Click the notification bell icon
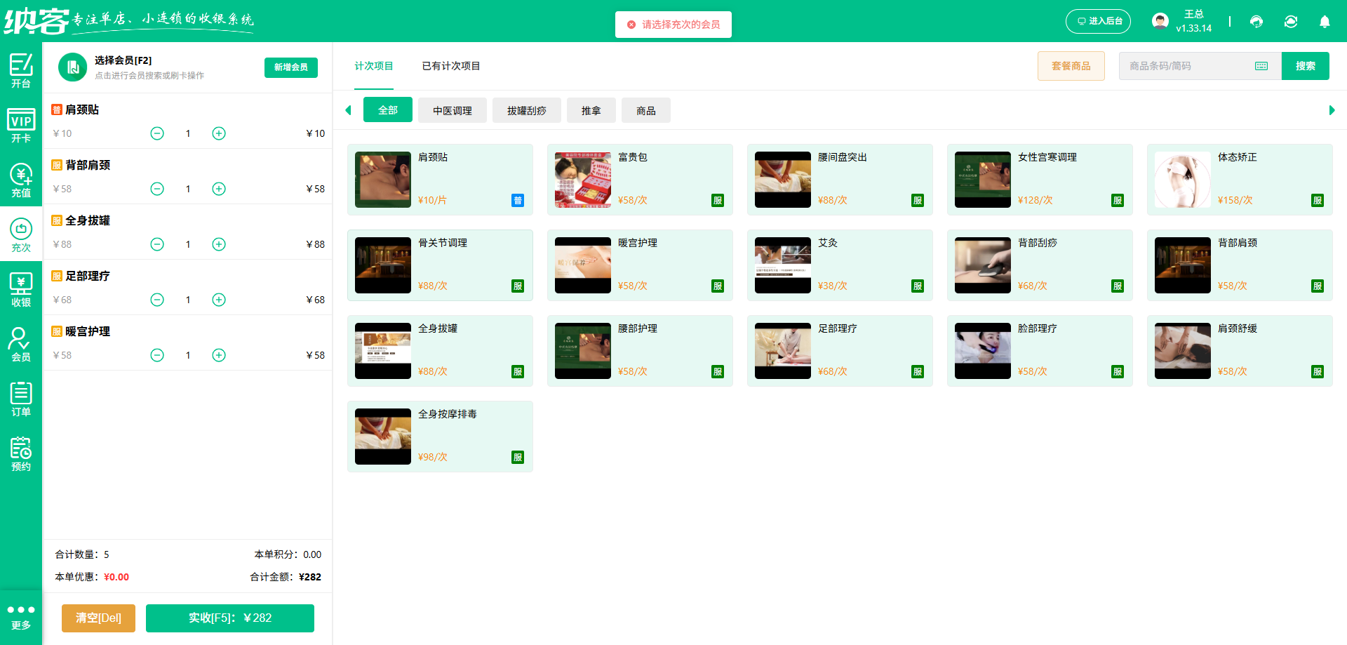 point(1325,22)
